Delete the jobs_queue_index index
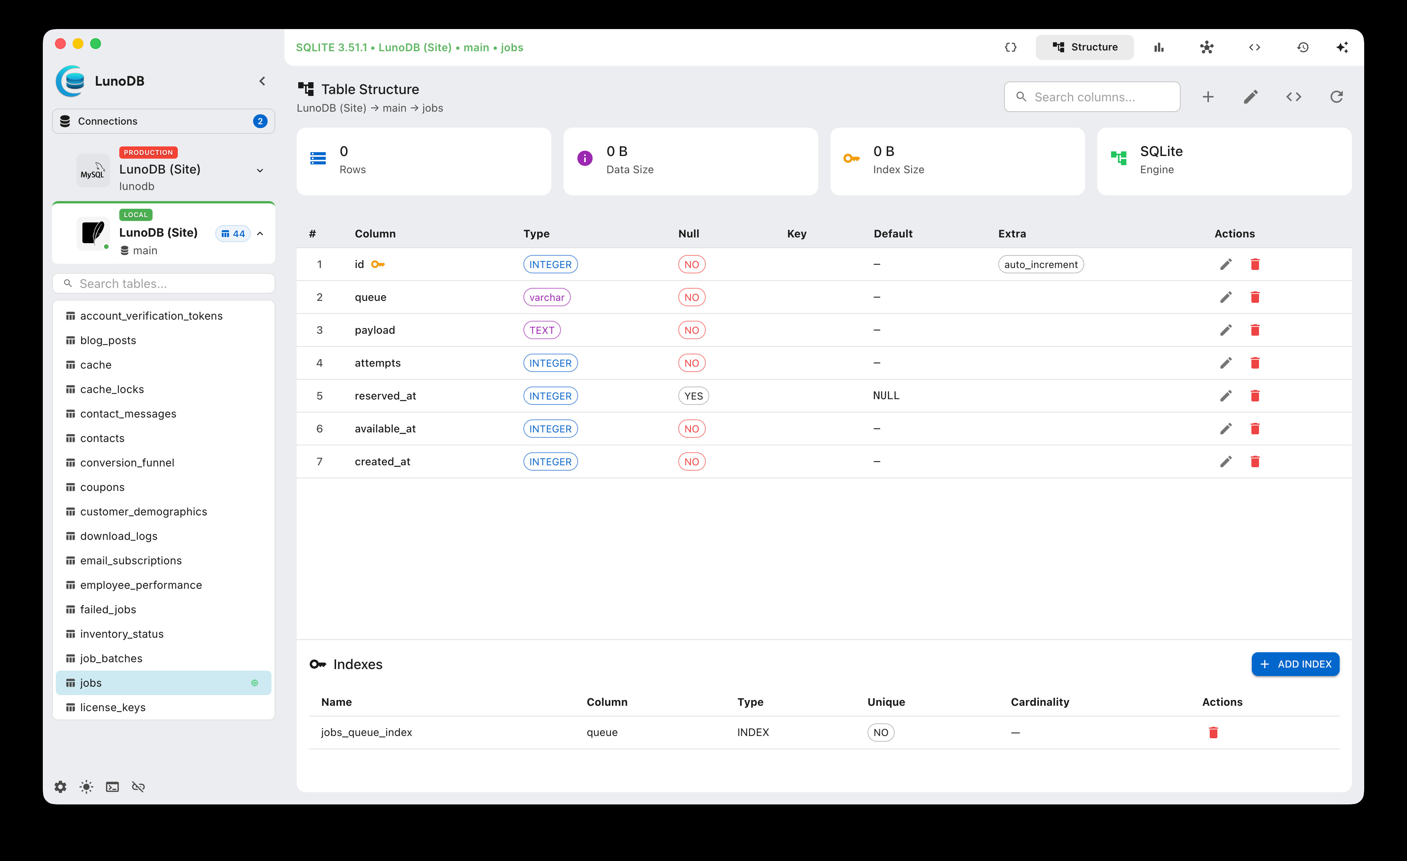The image size is (1407, 861). (1213, 733)
